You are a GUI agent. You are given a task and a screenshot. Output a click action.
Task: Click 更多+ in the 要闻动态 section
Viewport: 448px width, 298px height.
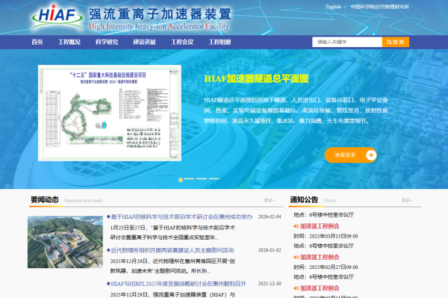[270, 201]
